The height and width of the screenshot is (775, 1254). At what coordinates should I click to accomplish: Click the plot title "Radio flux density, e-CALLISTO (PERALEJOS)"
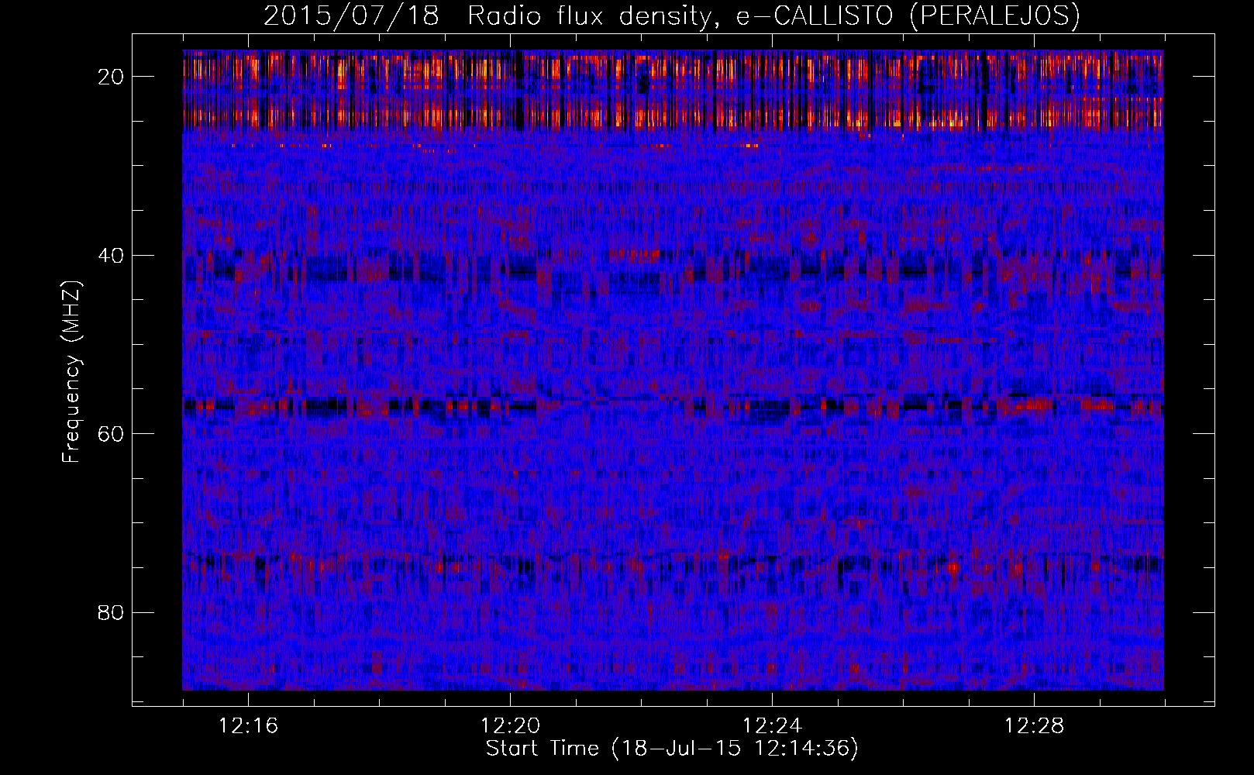pyautogui.click(x=773, y=15)
